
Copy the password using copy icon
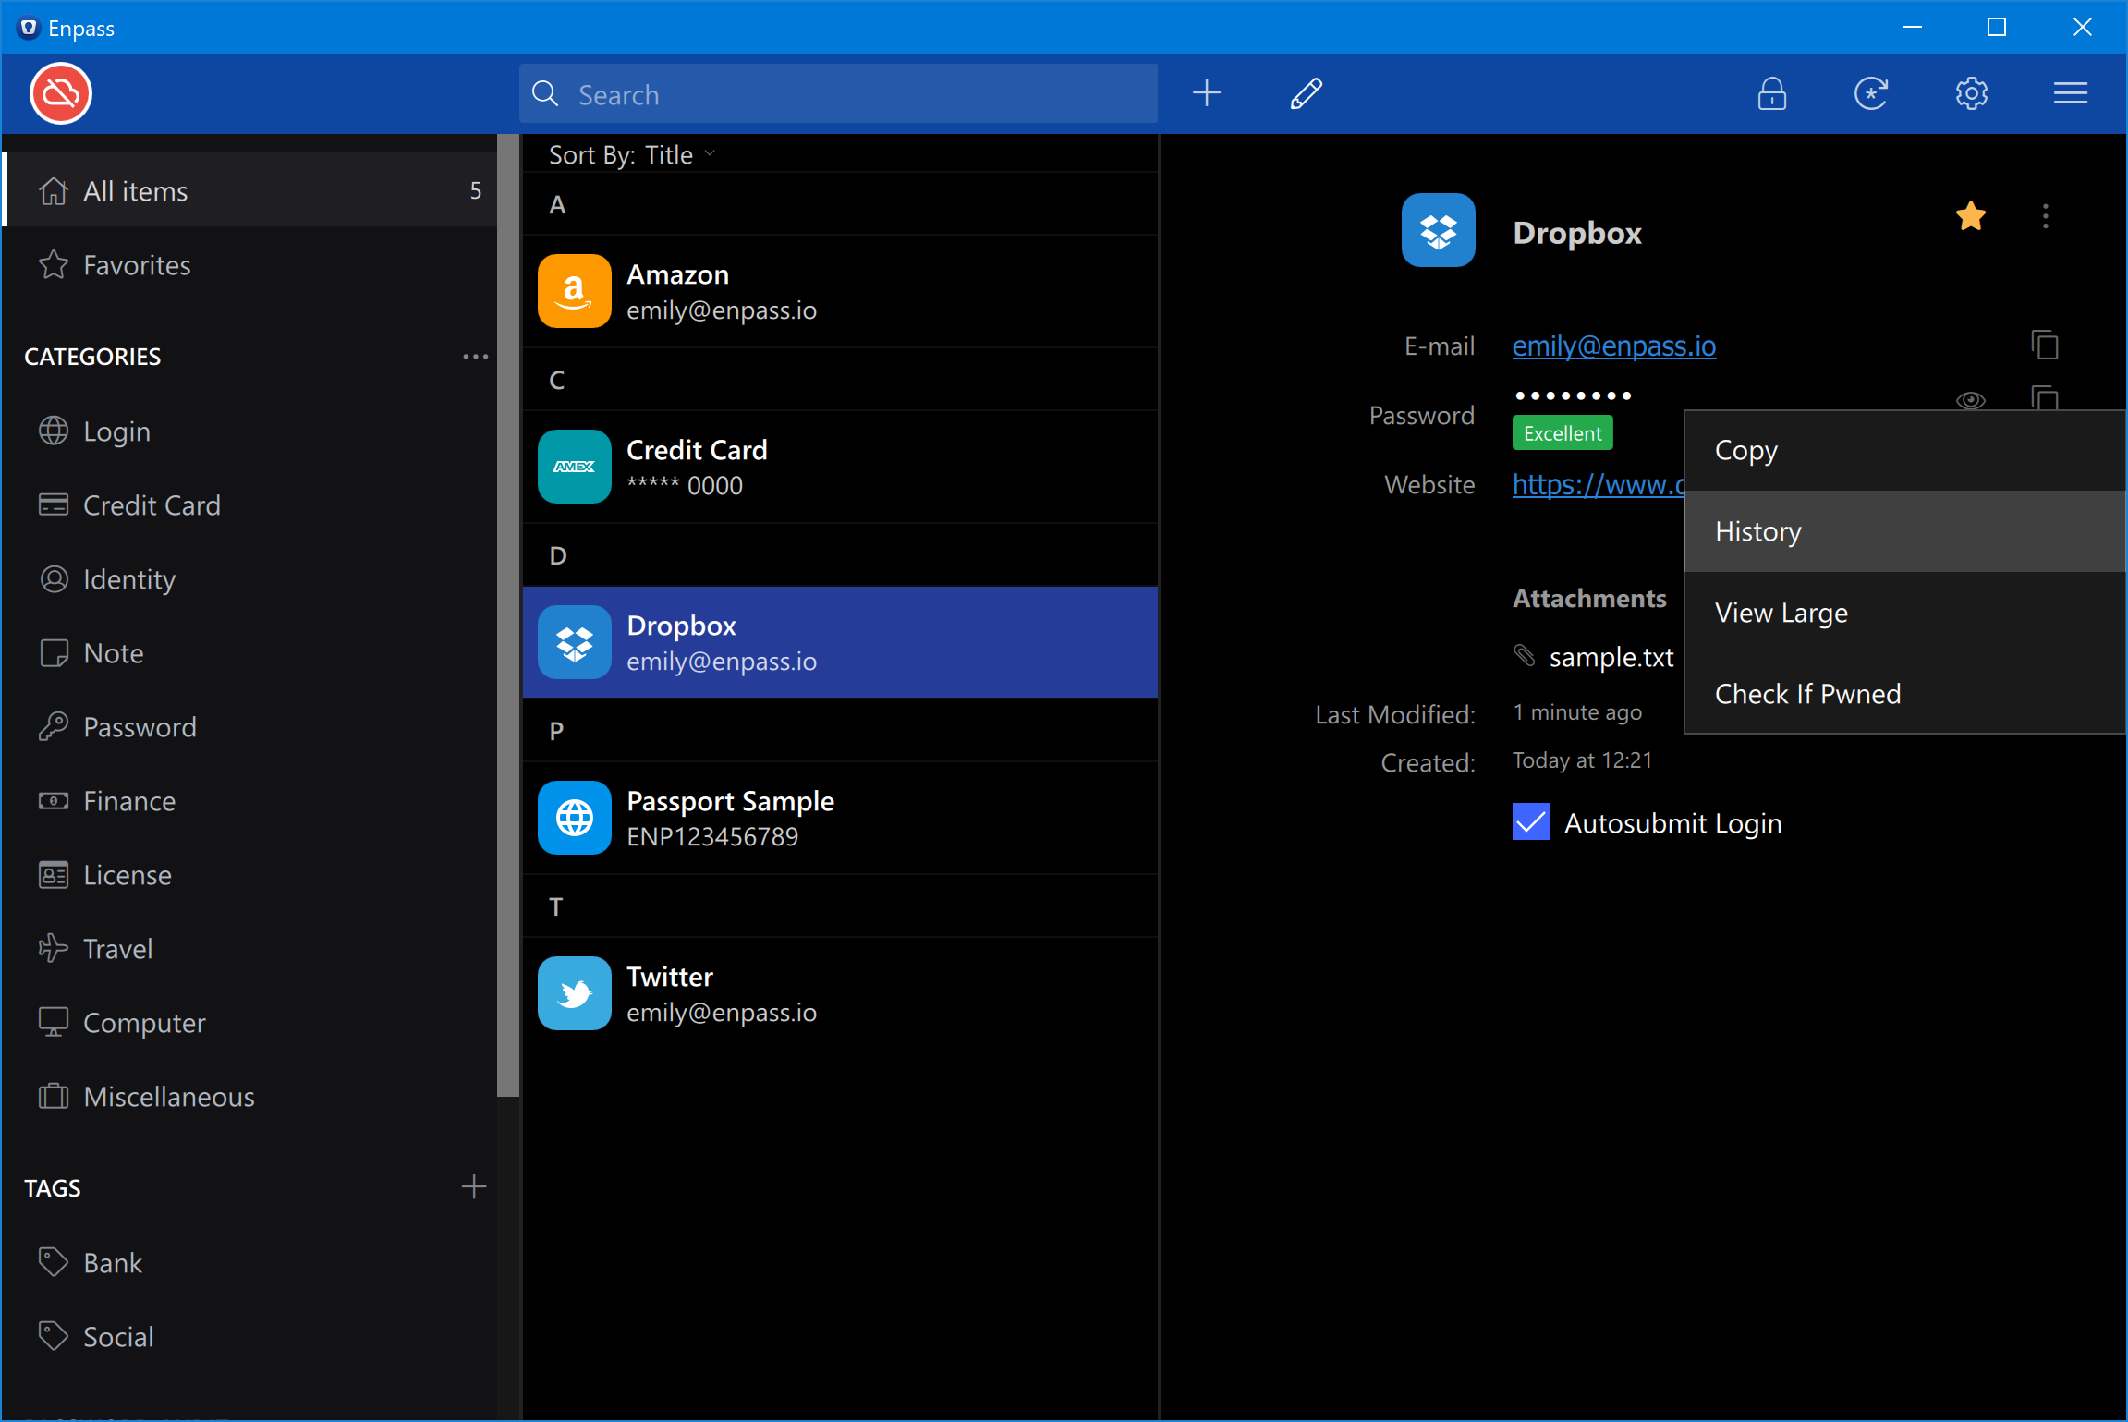[x=2045, y=397]
